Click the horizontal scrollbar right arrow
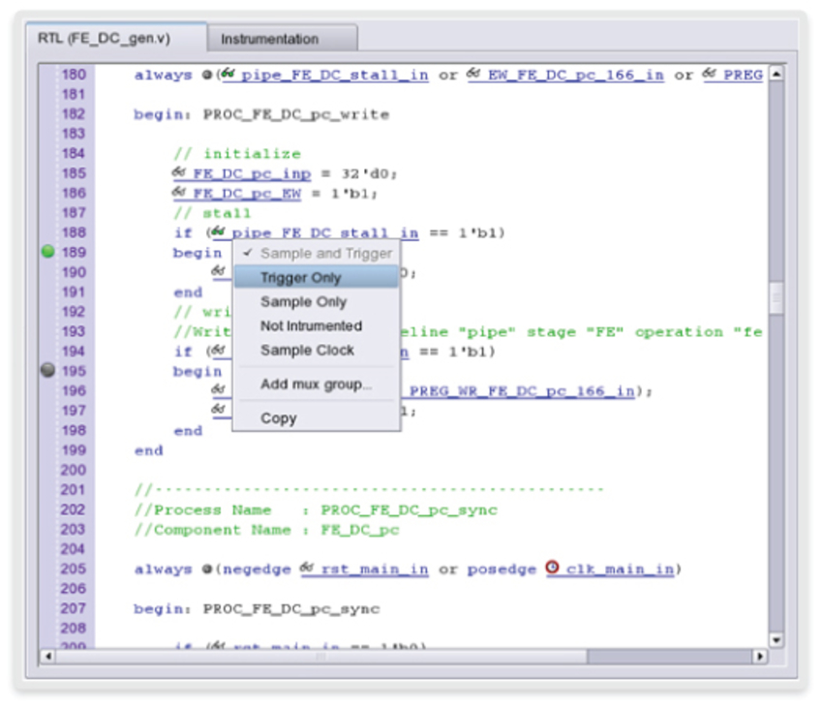 coord(760,656)
